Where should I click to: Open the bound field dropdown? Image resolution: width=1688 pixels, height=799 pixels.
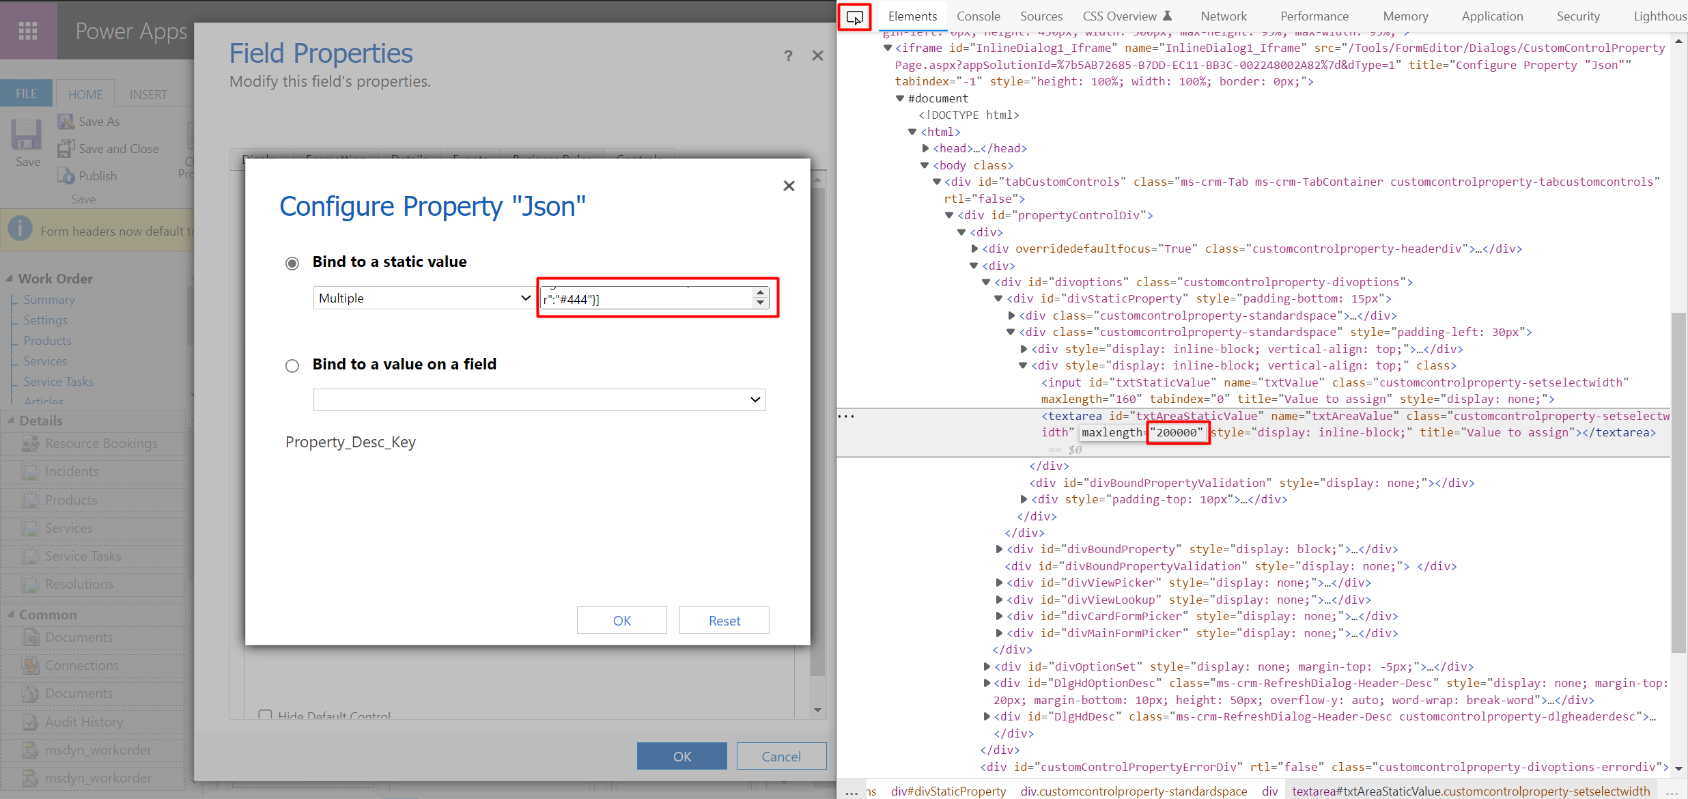539,399
